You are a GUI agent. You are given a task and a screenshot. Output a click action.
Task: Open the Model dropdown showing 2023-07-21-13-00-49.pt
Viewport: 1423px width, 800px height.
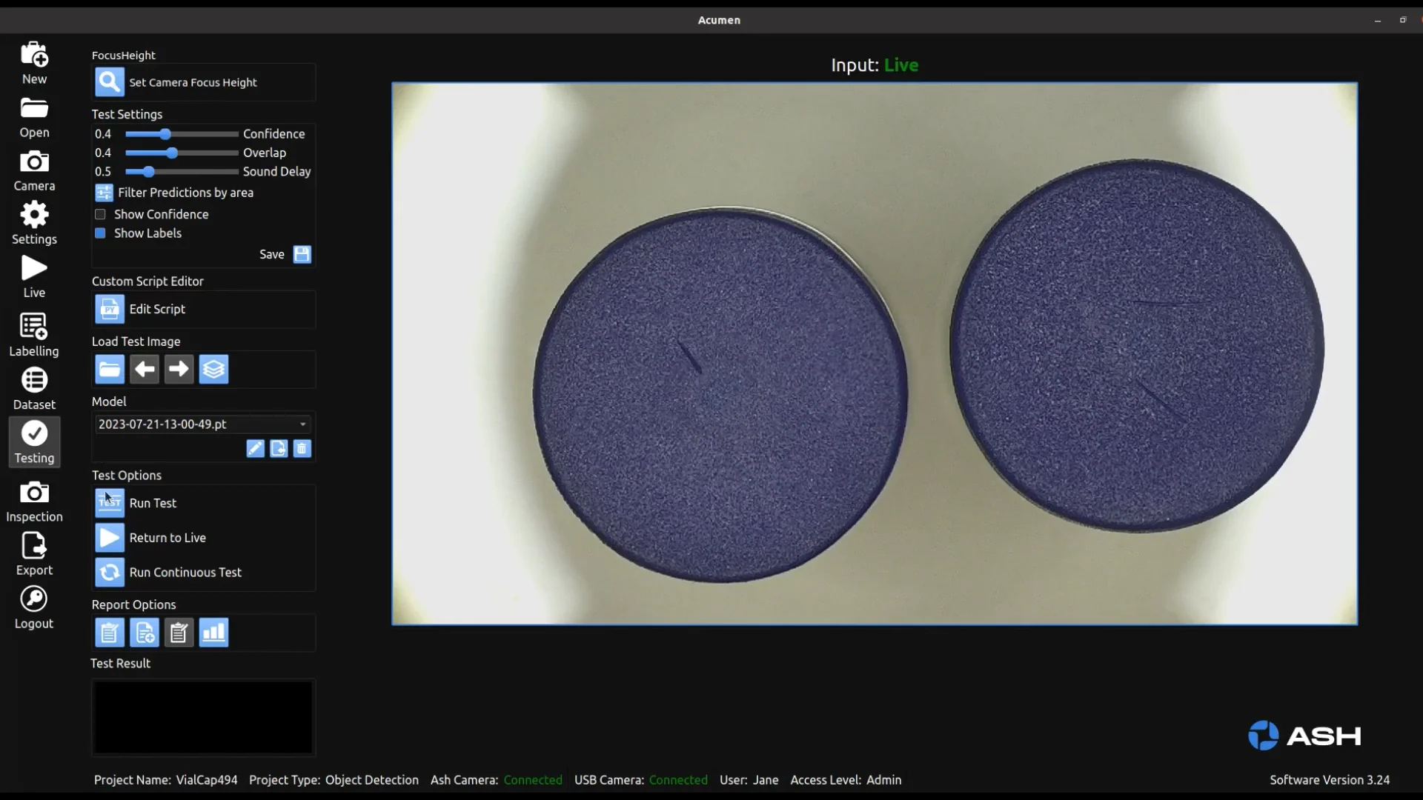[x=202, y=424]
